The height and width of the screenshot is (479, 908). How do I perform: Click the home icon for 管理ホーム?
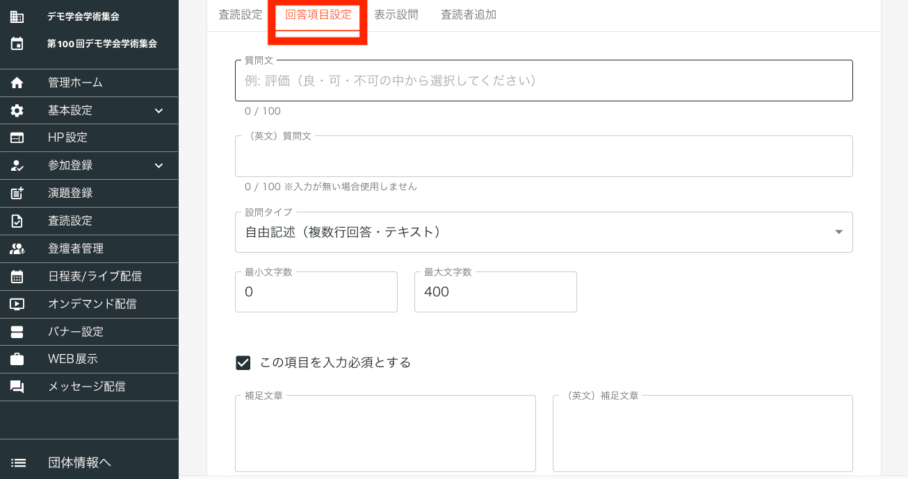pos(17,83)
